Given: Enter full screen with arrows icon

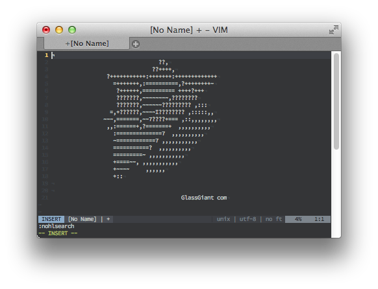Looking at the screenshot, I should point(334,30).
